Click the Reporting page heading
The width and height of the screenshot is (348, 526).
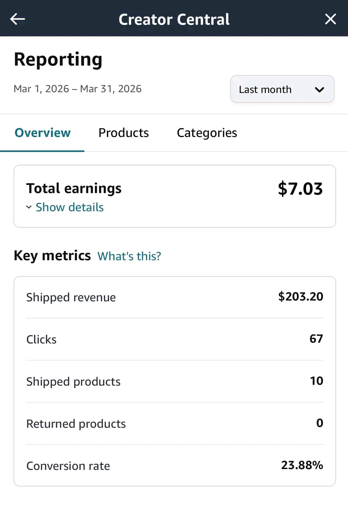[58, 59]
